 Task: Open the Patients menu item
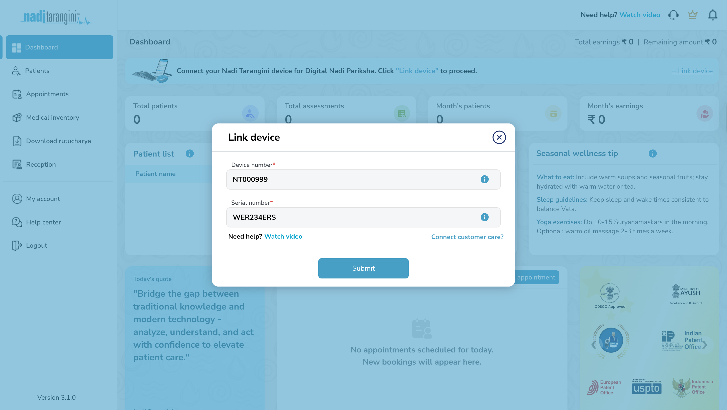(37, 70)
